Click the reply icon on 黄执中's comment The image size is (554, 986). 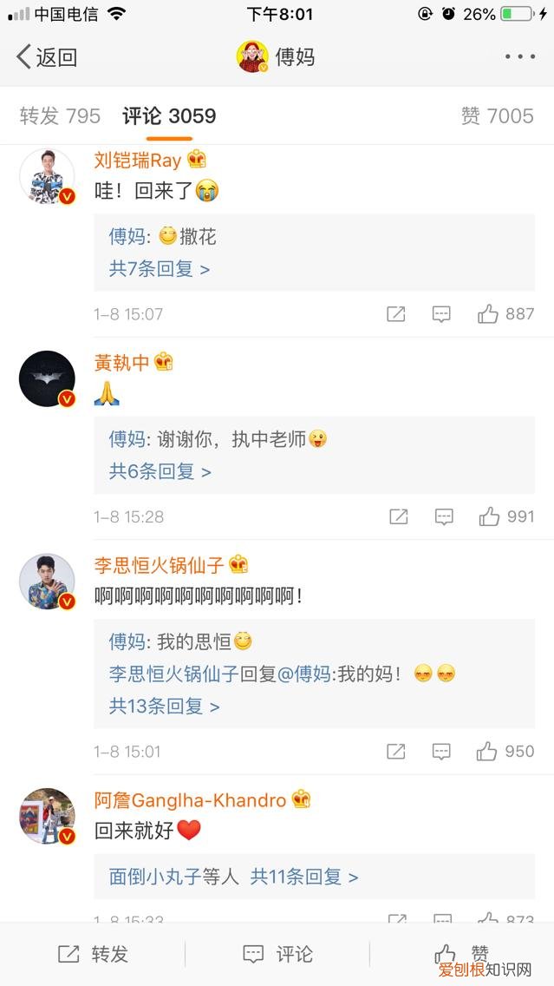click(442, 516)
